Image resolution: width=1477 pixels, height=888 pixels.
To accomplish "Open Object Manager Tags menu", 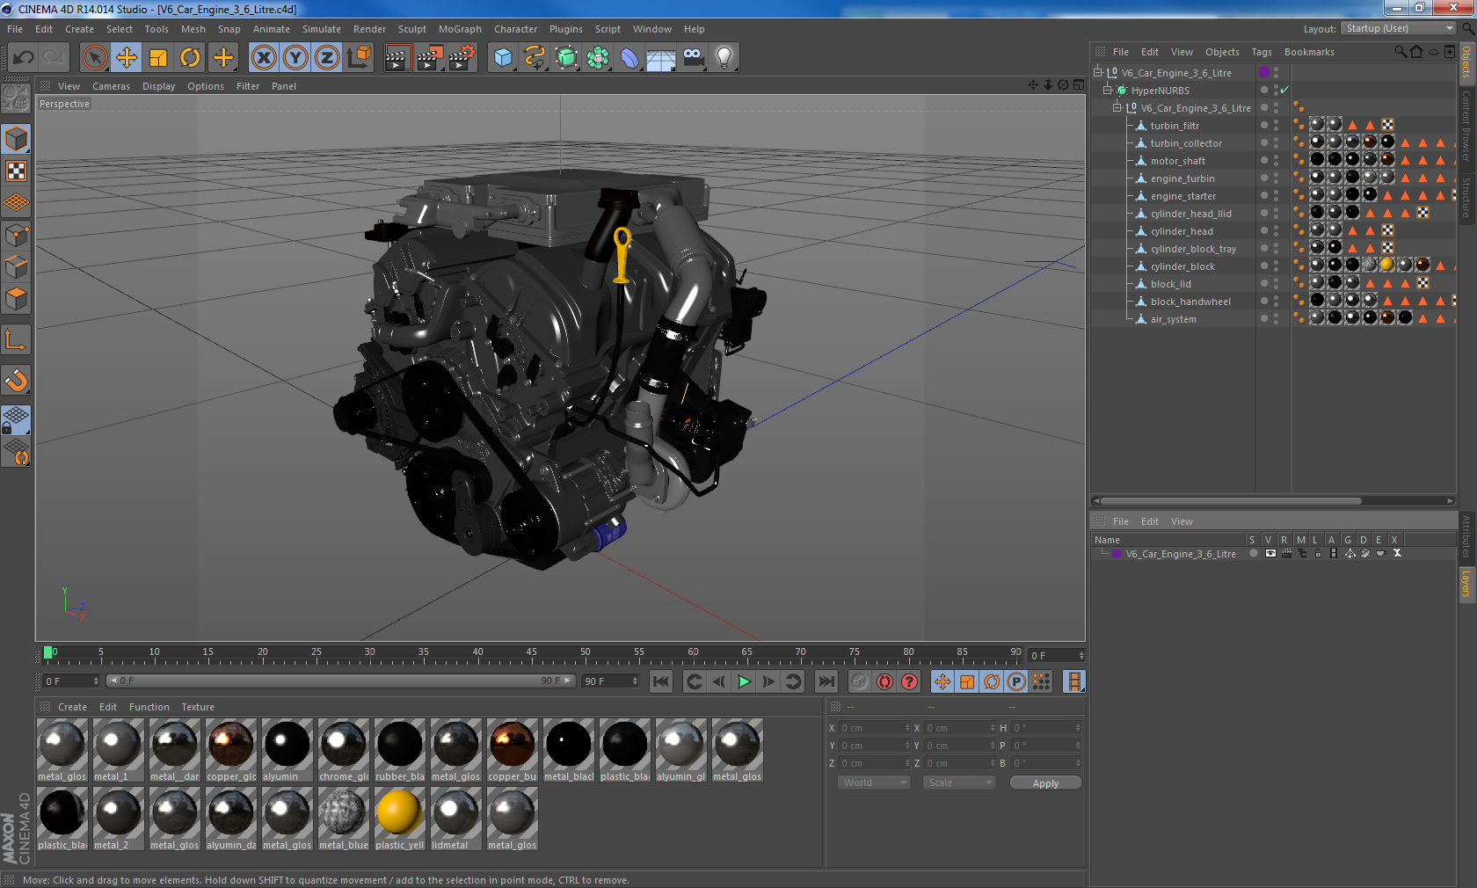I will click(x=1262, y=52).
